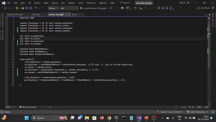
Task: Open the Analyze menu
Action: [x=72, y=3]
